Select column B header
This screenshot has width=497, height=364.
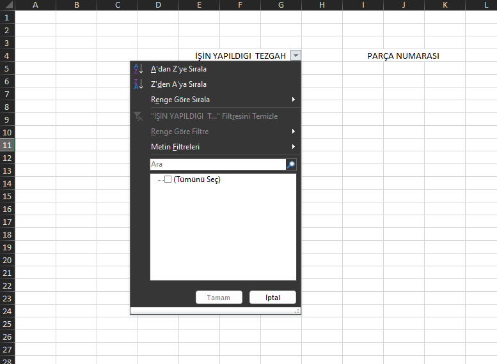(x=76, y=4)
